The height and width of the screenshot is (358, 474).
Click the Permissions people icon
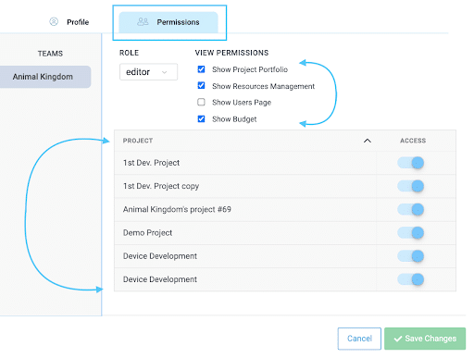point(143,21)
